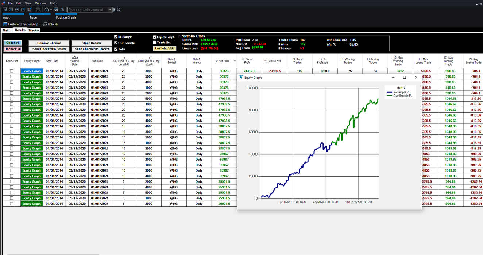
Task: Open the IS: Net Profit column dropdown
Action: pyautogui.click(x=234, y=61)
